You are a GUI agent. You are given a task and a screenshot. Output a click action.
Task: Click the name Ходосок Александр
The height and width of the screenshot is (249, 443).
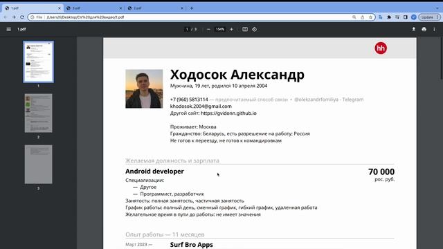237,75
